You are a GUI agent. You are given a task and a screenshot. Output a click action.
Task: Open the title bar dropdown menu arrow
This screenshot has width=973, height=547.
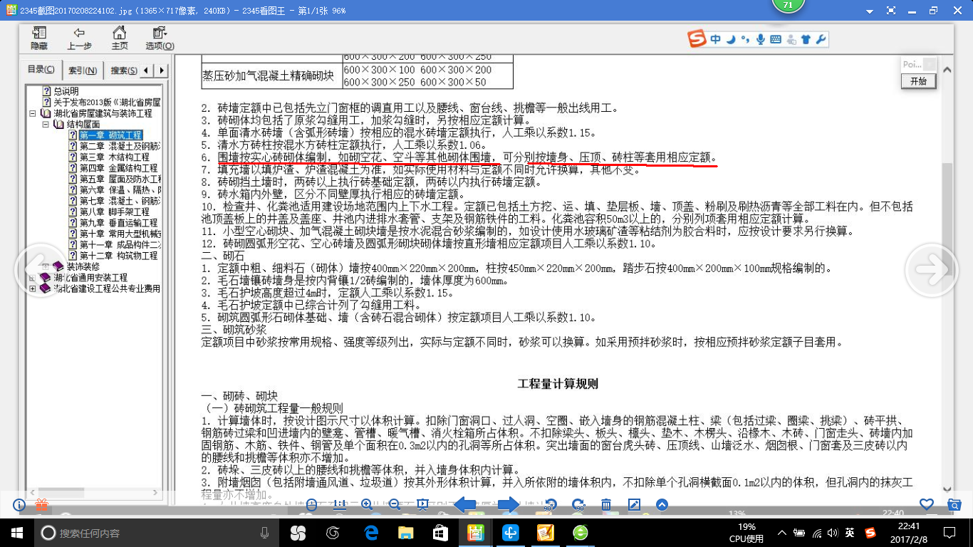(x=870, y=11)
